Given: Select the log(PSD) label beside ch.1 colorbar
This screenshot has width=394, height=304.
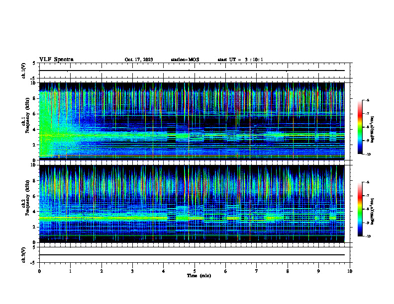Looking at the screenshot, I should 373,130.
